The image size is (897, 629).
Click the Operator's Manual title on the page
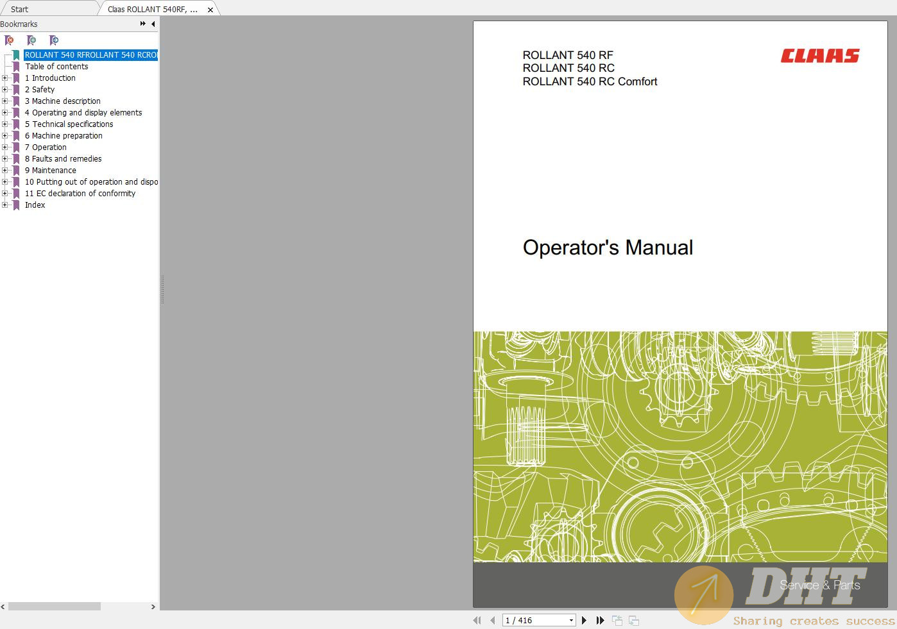point(608,247)
